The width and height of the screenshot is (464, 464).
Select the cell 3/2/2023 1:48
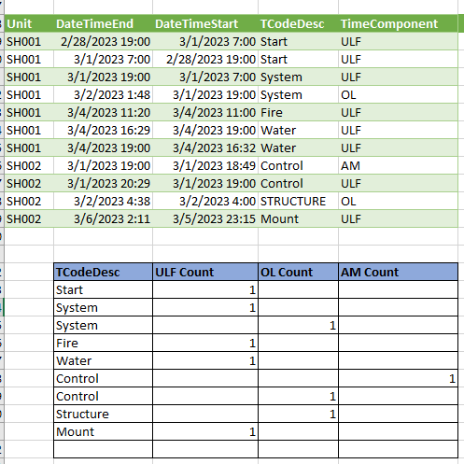(x=103, y=94)
